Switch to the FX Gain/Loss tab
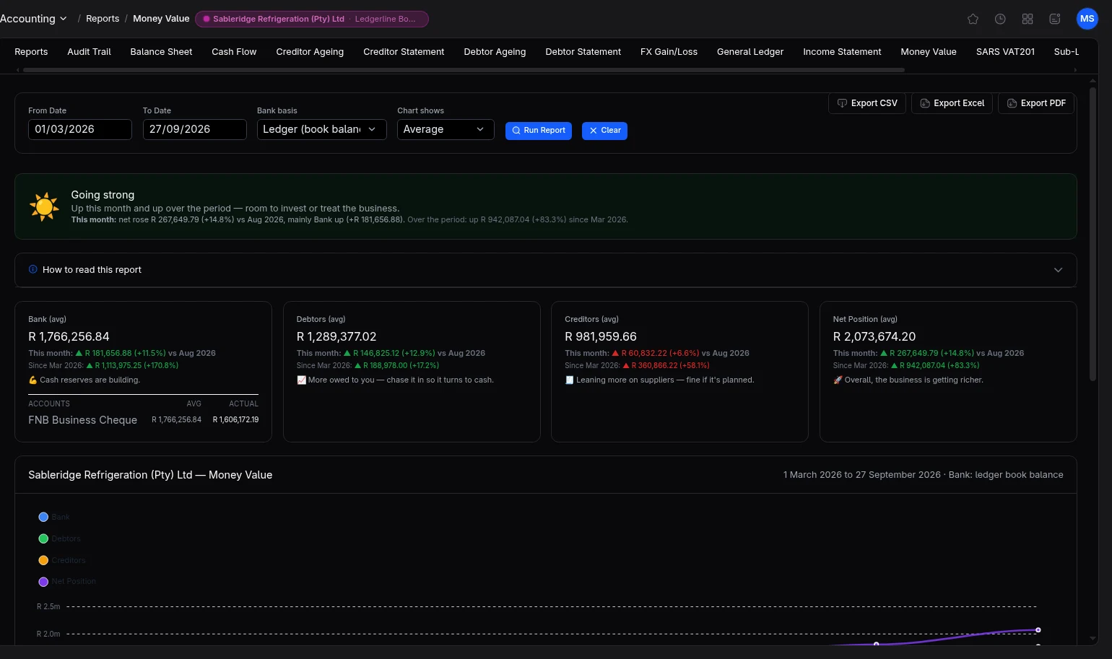Screen dimensions: 1112x659 pos(669,52)
